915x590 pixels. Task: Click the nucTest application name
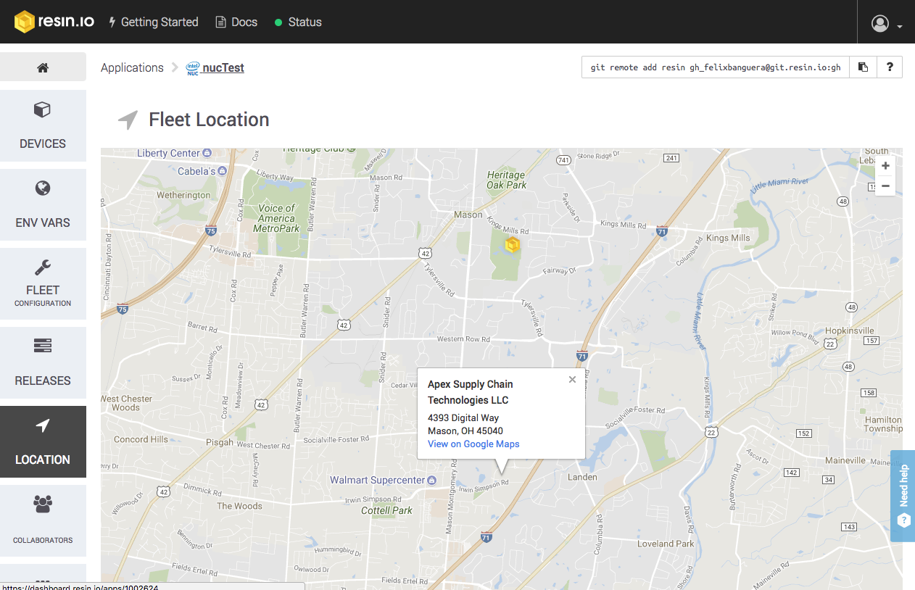pos(223,68)
